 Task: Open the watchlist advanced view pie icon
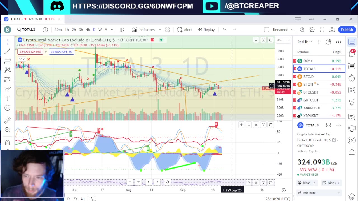pyautogui.click(x=329, y=42)
